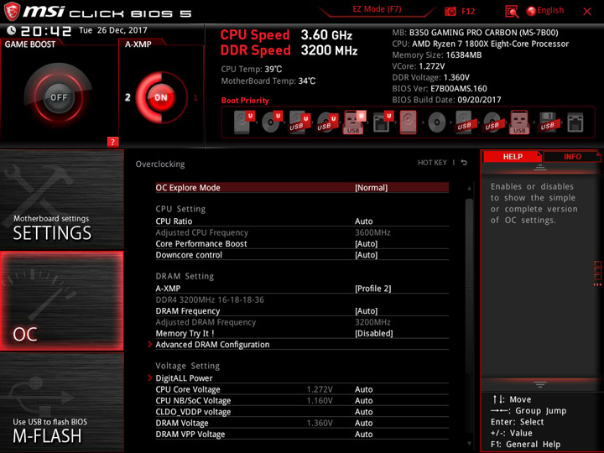The image size is (604, 453).
Task: Select the UEFI USB CD/DVD boot icon
Action: 326,122
